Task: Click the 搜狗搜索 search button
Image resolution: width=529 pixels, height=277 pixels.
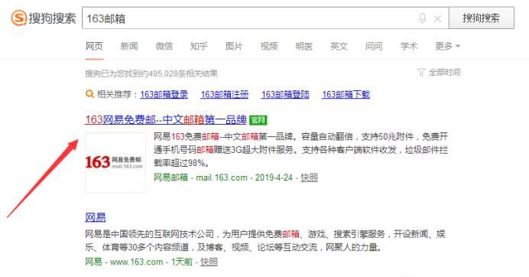Action: [482, 18]
